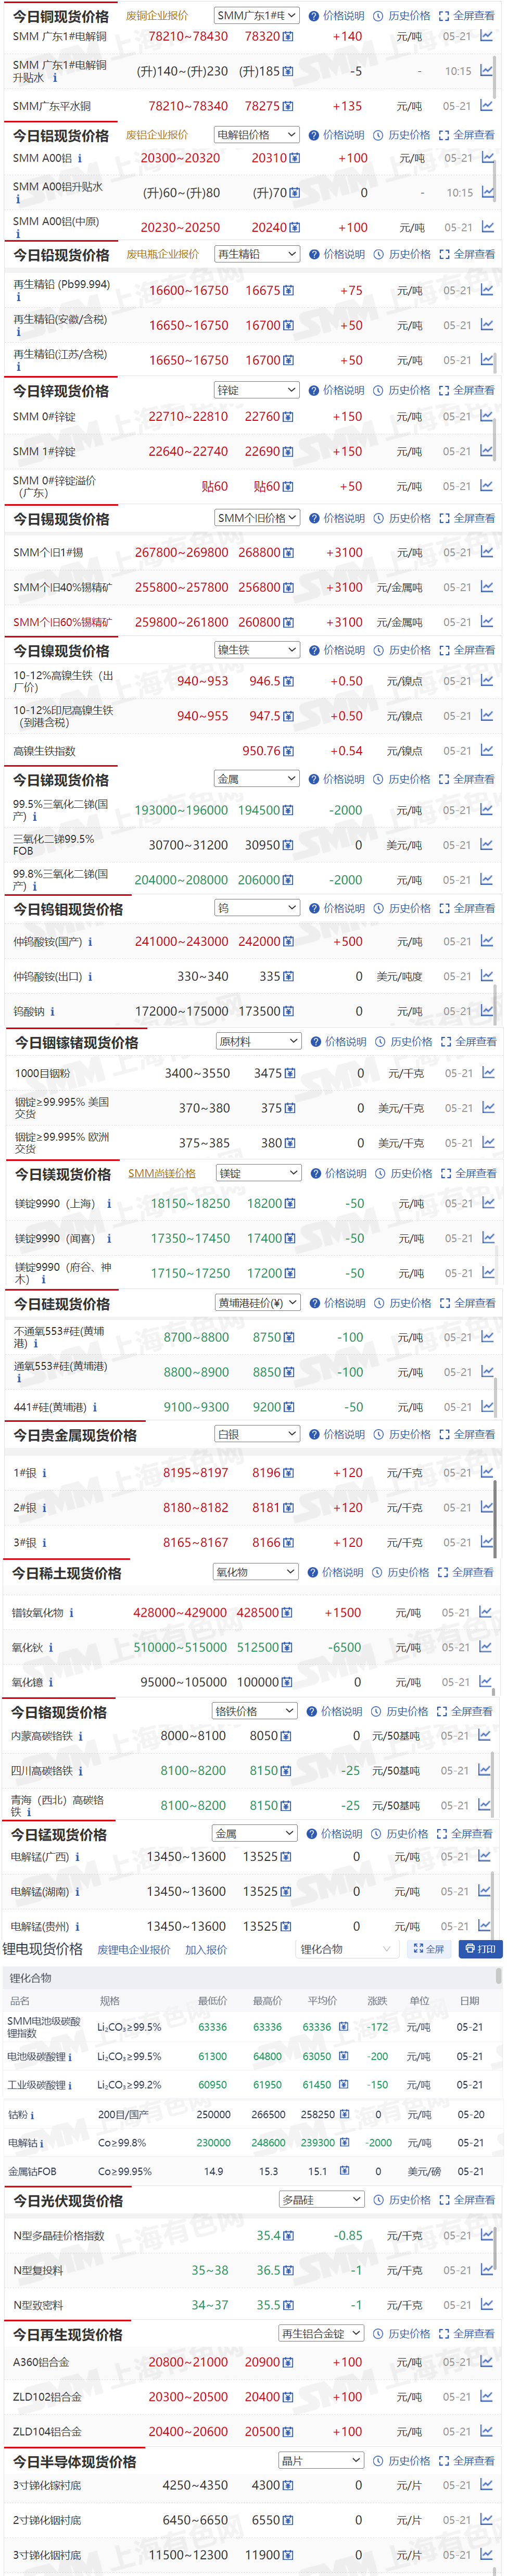Viewport: 507px width, 2576px height.
Task: Open 废电瓶企业报价 link
Action: (x=162, y=254)
